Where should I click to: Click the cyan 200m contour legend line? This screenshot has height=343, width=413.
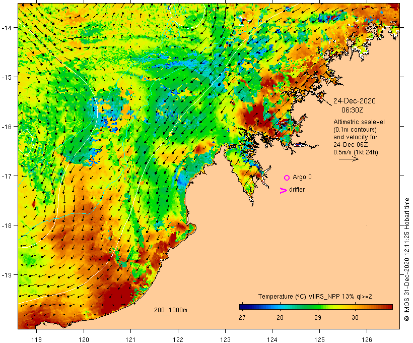[x=163, y=315]
